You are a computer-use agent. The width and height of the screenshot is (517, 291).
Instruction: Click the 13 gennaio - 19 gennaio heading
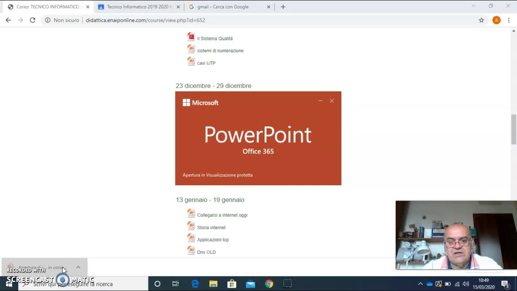(x=210, y=200)
